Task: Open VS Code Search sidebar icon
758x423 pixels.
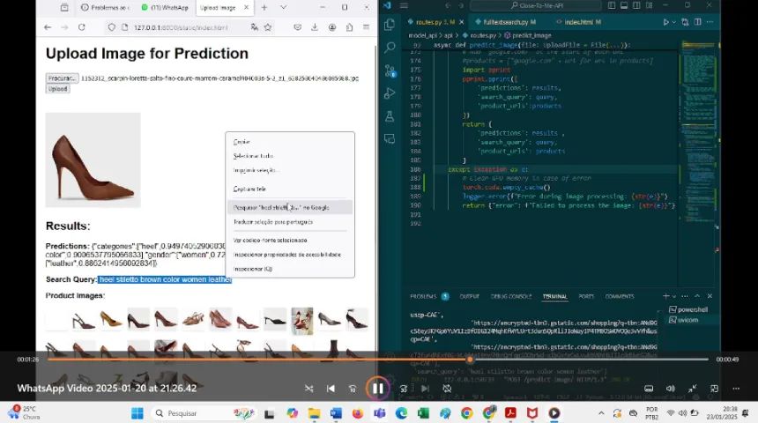Action: 390,47
